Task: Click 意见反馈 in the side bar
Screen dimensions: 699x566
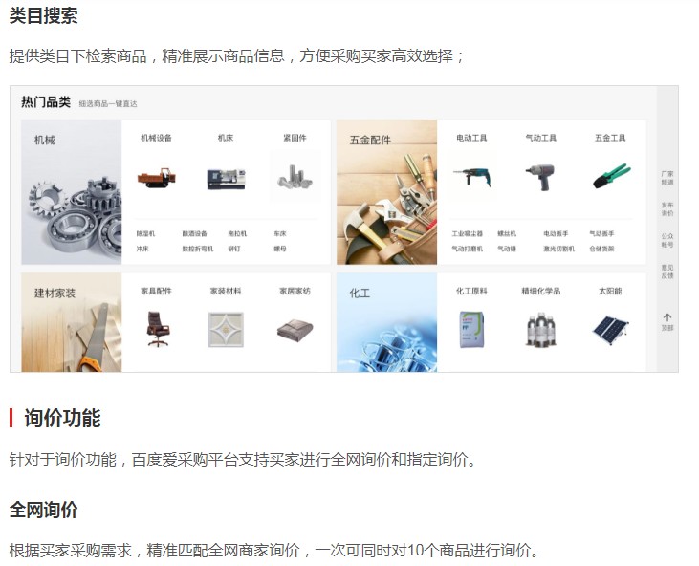Action: [667, 272]
